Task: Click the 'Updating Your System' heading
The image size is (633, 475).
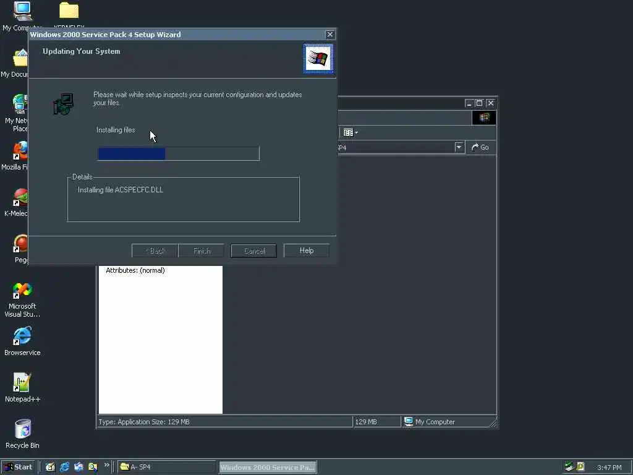Action: point(82,51)
